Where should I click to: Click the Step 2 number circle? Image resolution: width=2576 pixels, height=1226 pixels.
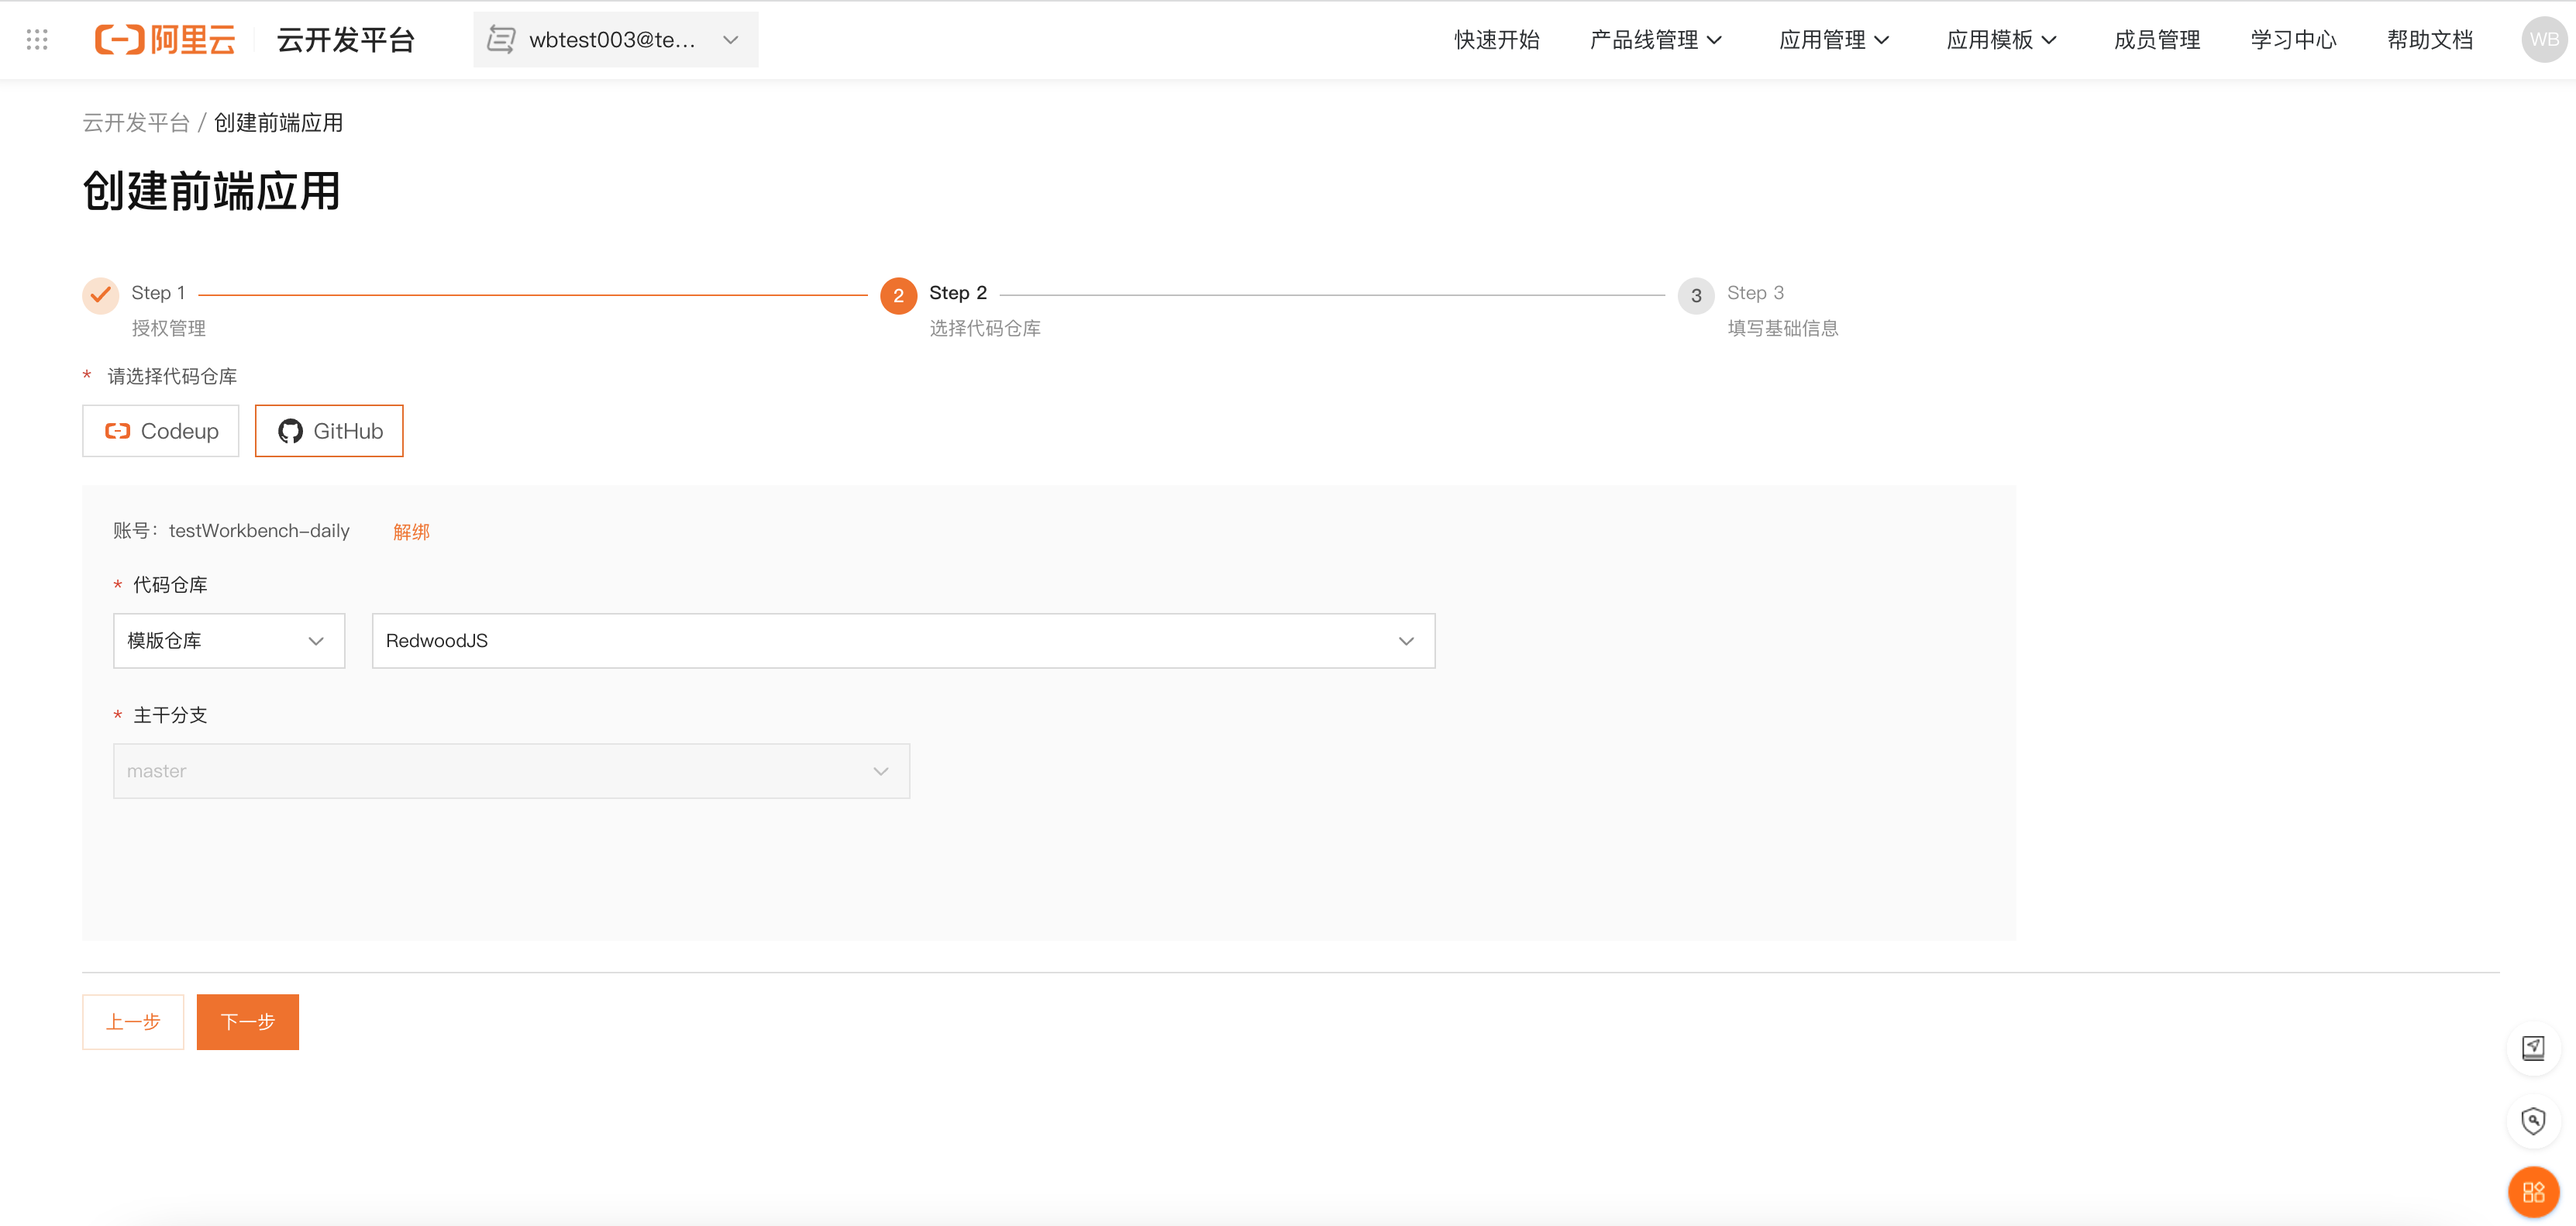tap(898, 295)
